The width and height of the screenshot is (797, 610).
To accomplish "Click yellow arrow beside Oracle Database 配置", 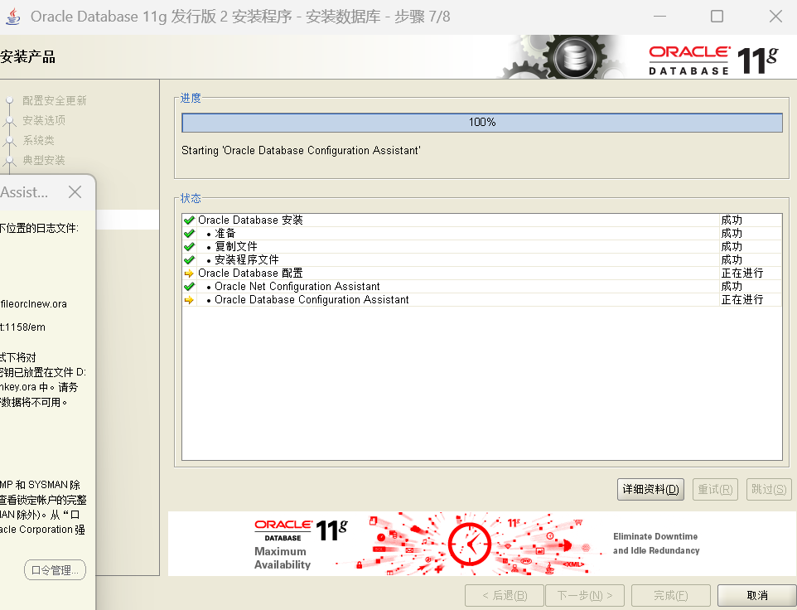I will point(189,273).
